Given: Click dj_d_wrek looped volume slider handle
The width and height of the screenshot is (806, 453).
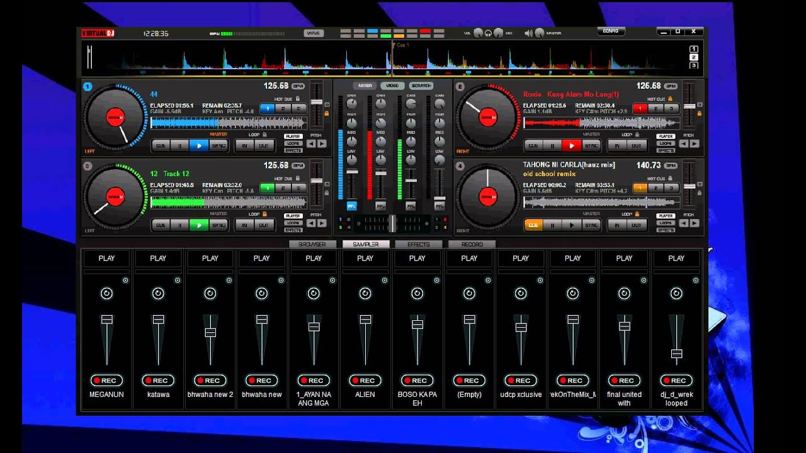Looking at the screenshot, I should (676, 354).
